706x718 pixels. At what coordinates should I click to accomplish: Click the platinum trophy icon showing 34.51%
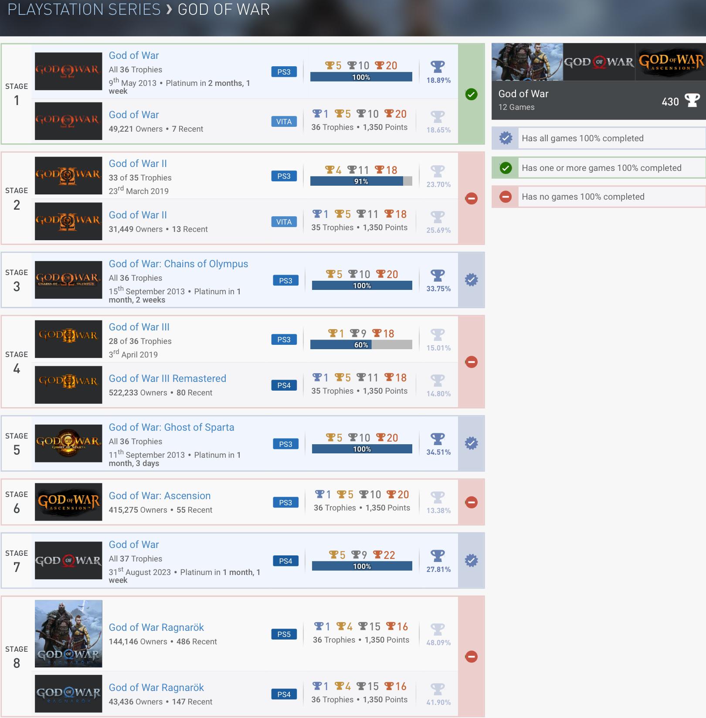coord(438,439)
